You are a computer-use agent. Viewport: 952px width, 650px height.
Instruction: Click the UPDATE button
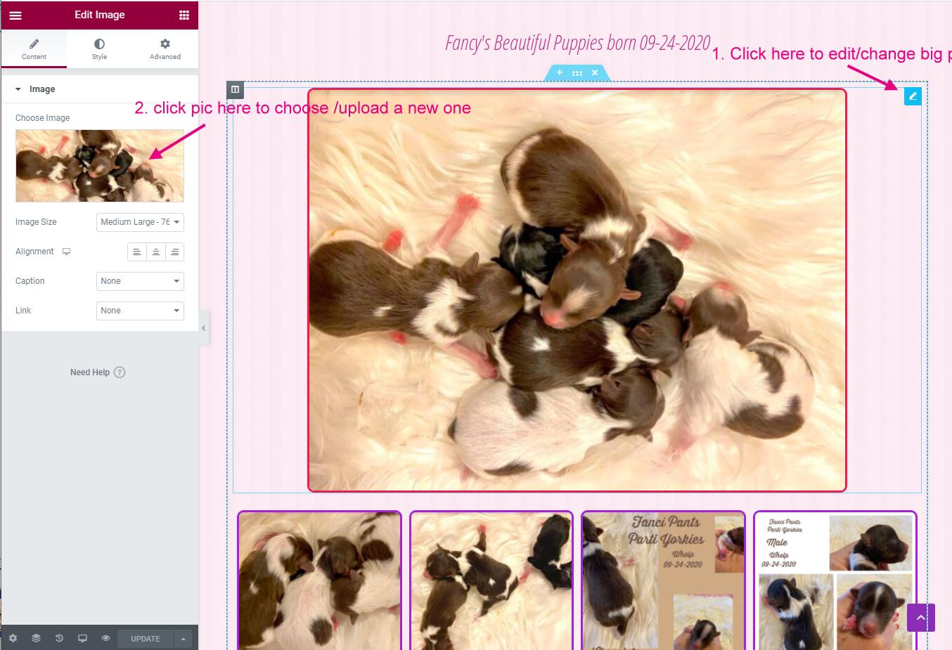coord(146,639)
